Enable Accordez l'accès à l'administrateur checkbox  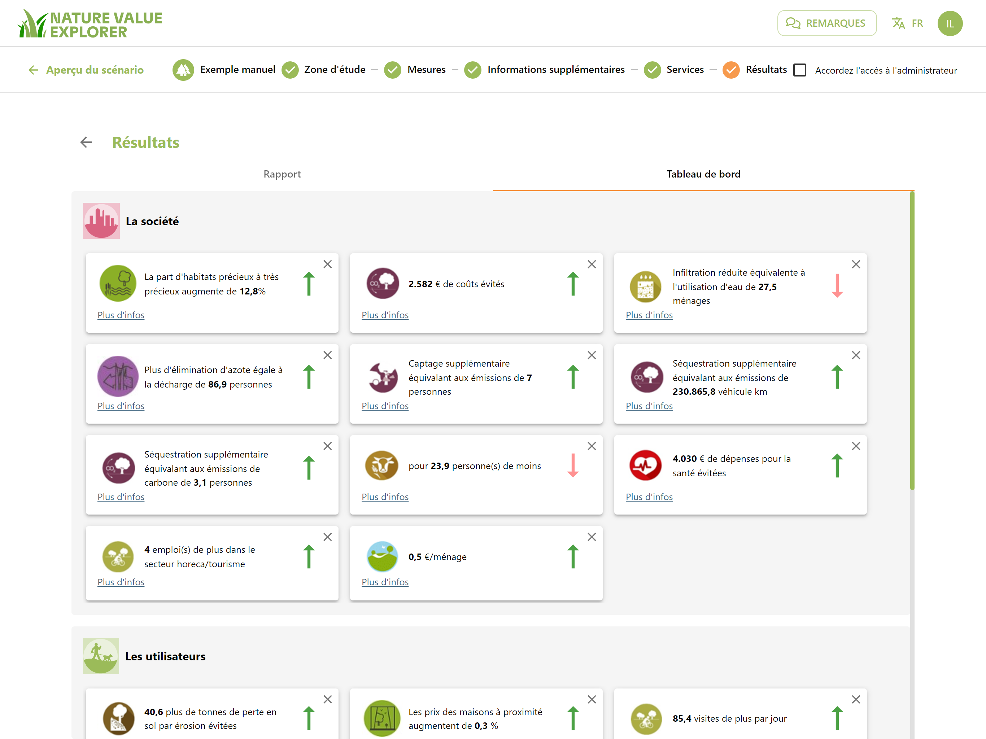(800, 70)
